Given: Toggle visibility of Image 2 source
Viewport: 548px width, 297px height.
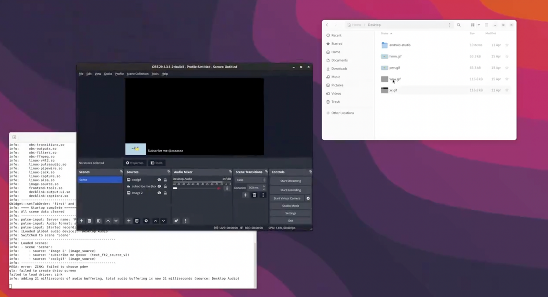Looking at the screenshot, I should [x=159, y=193].
